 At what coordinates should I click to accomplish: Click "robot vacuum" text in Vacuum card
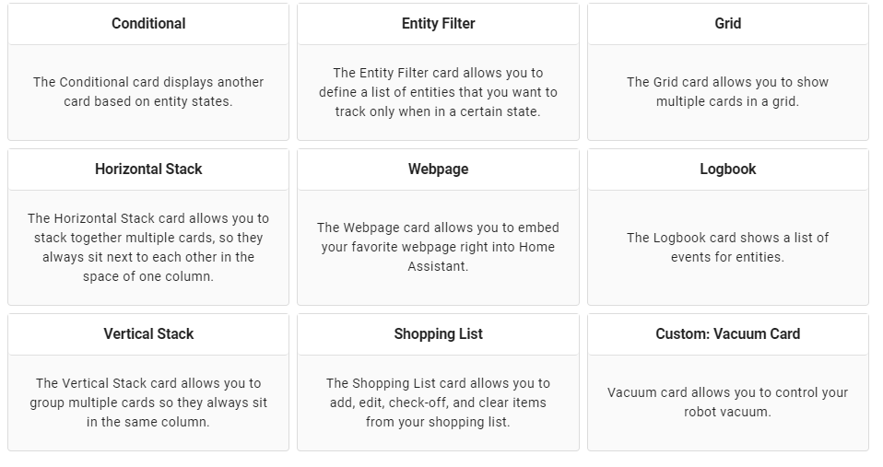tap(727, 413)
